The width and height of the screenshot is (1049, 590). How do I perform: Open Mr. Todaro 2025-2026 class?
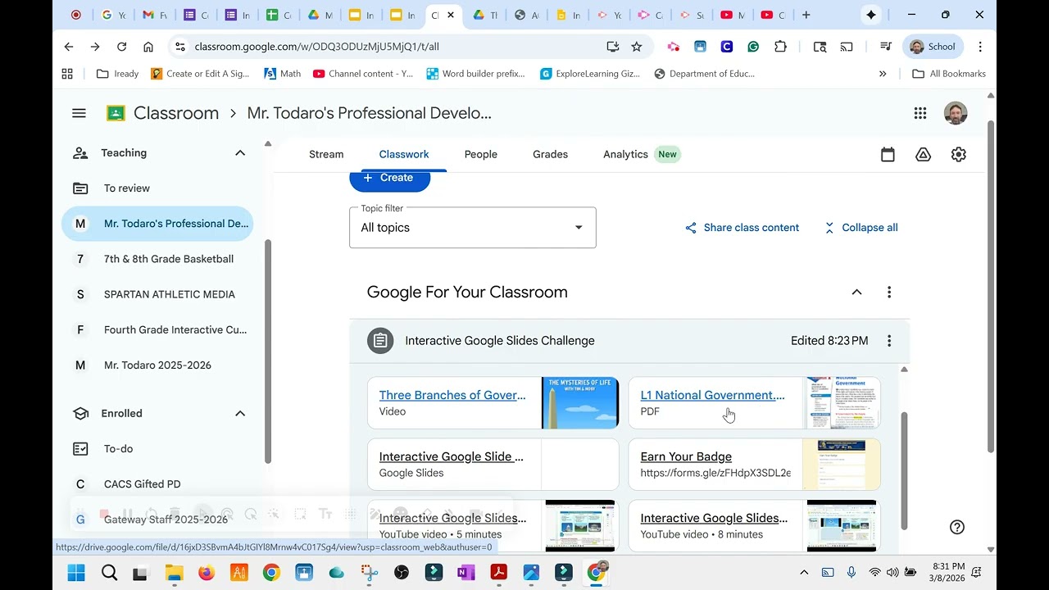click(157, 365)
